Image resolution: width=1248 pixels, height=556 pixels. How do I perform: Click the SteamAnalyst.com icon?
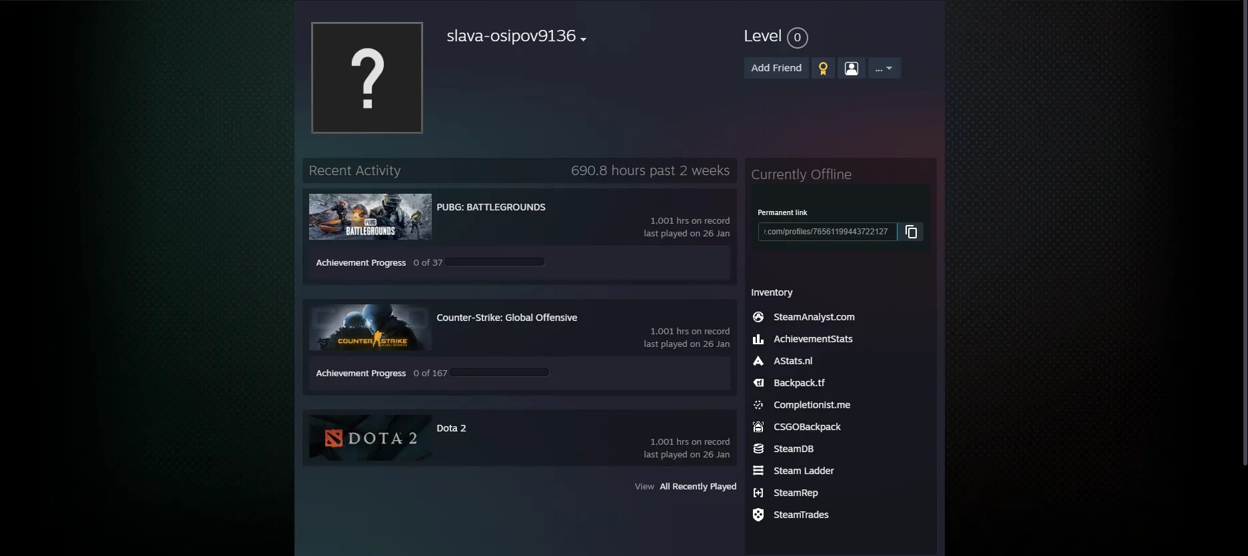758,317
